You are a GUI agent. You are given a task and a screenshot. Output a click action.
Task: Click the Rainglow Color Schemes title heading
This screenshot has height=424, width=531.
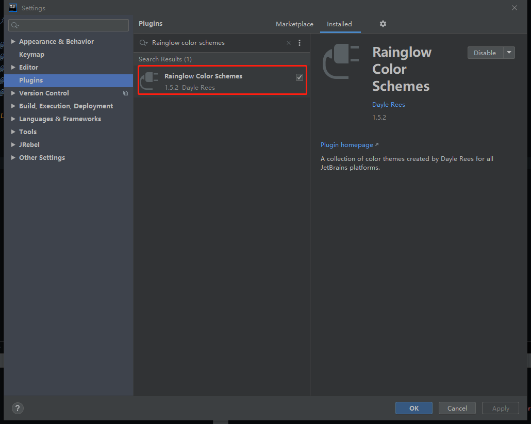pyautogui.click(x=402, y=69)
